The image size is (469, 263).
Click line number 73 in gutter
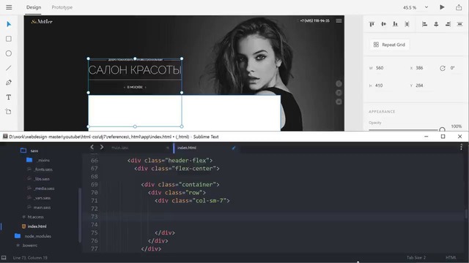point(95,216)
